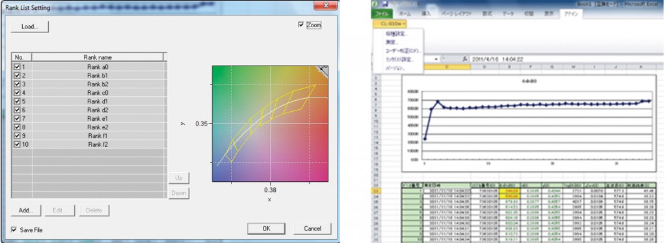Click the chromaticity diagram with yellow rank boxes
Screen dimensions: 666x243
[271, 123]
